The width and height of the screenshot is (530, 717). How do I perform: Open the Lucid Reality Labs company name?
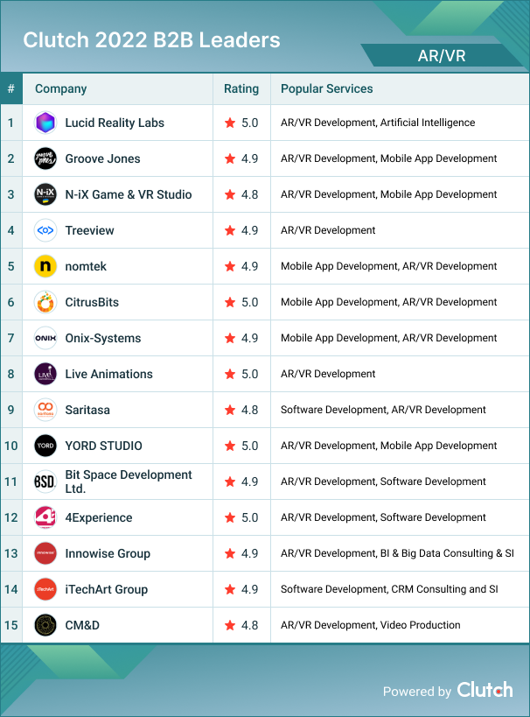point(115,123)
